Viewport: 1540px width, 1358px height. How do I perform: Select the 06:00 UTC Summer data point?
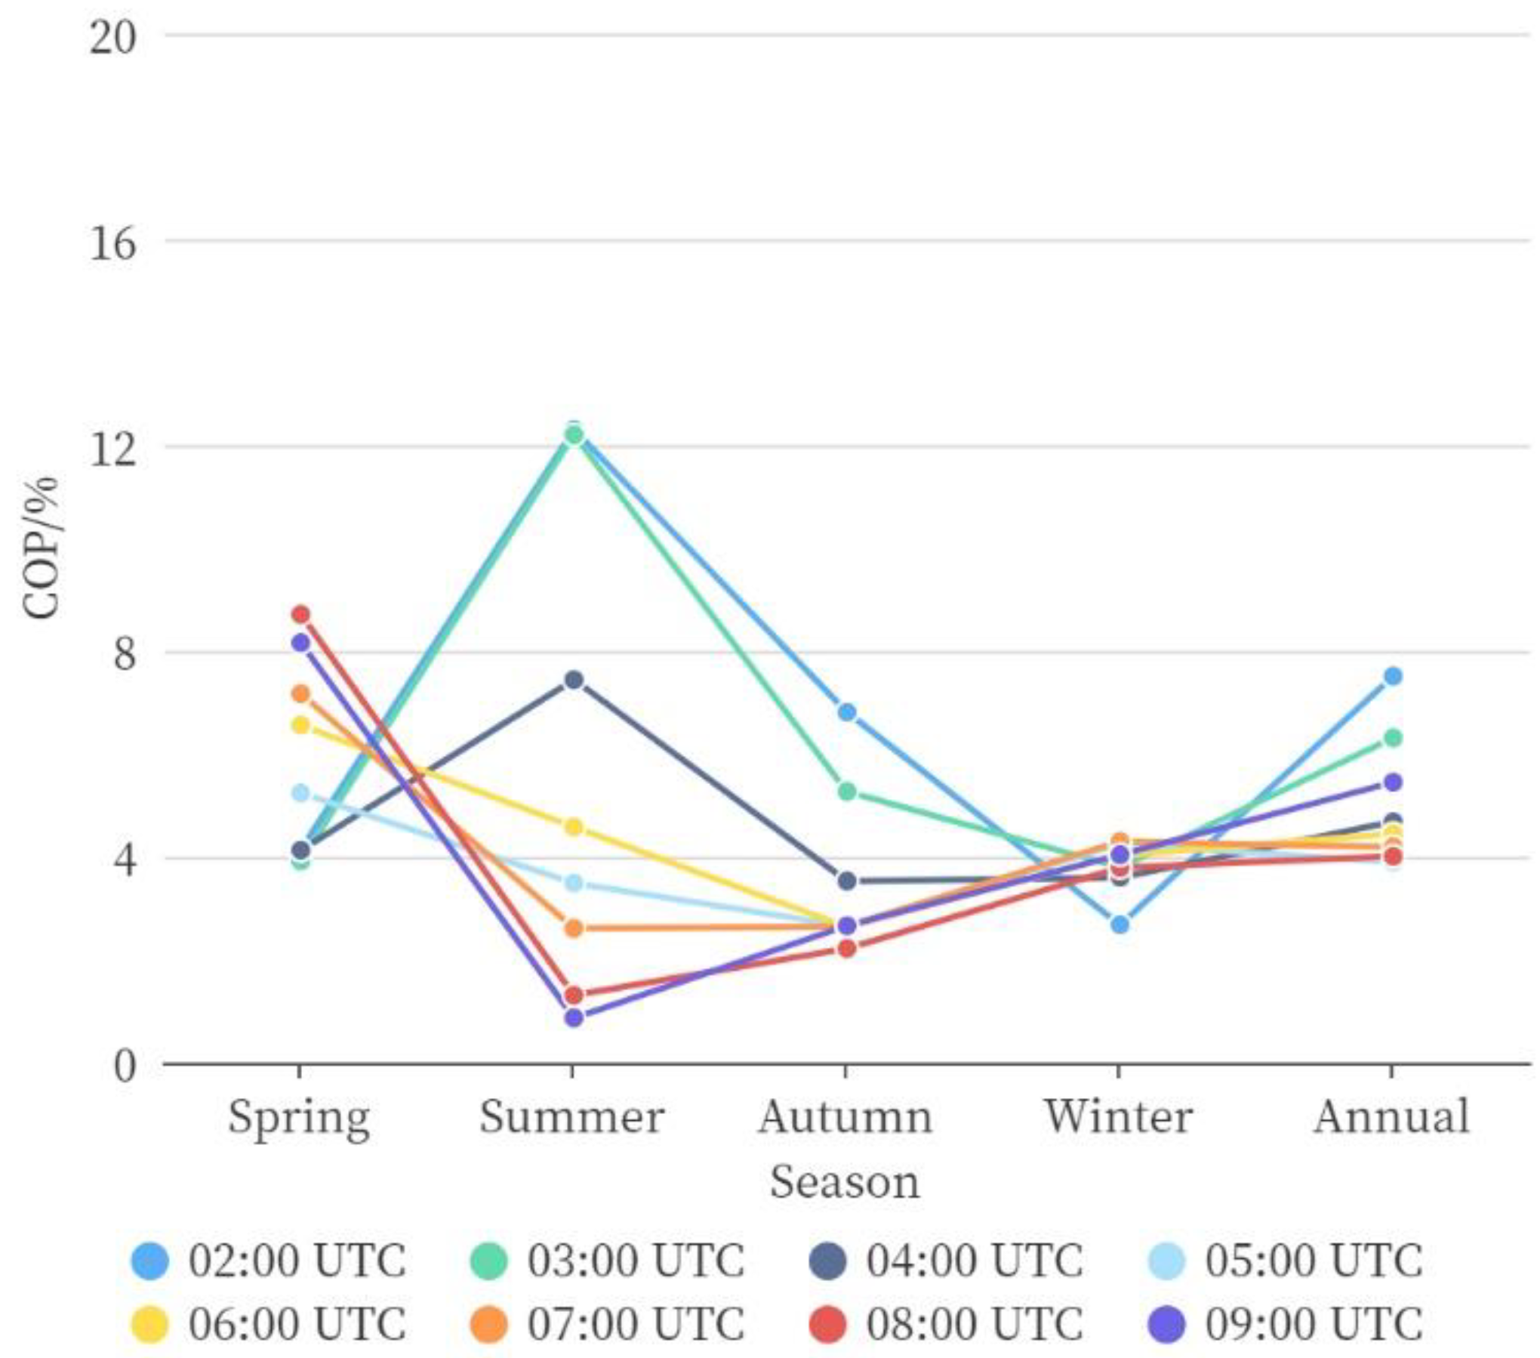[574, 827]
